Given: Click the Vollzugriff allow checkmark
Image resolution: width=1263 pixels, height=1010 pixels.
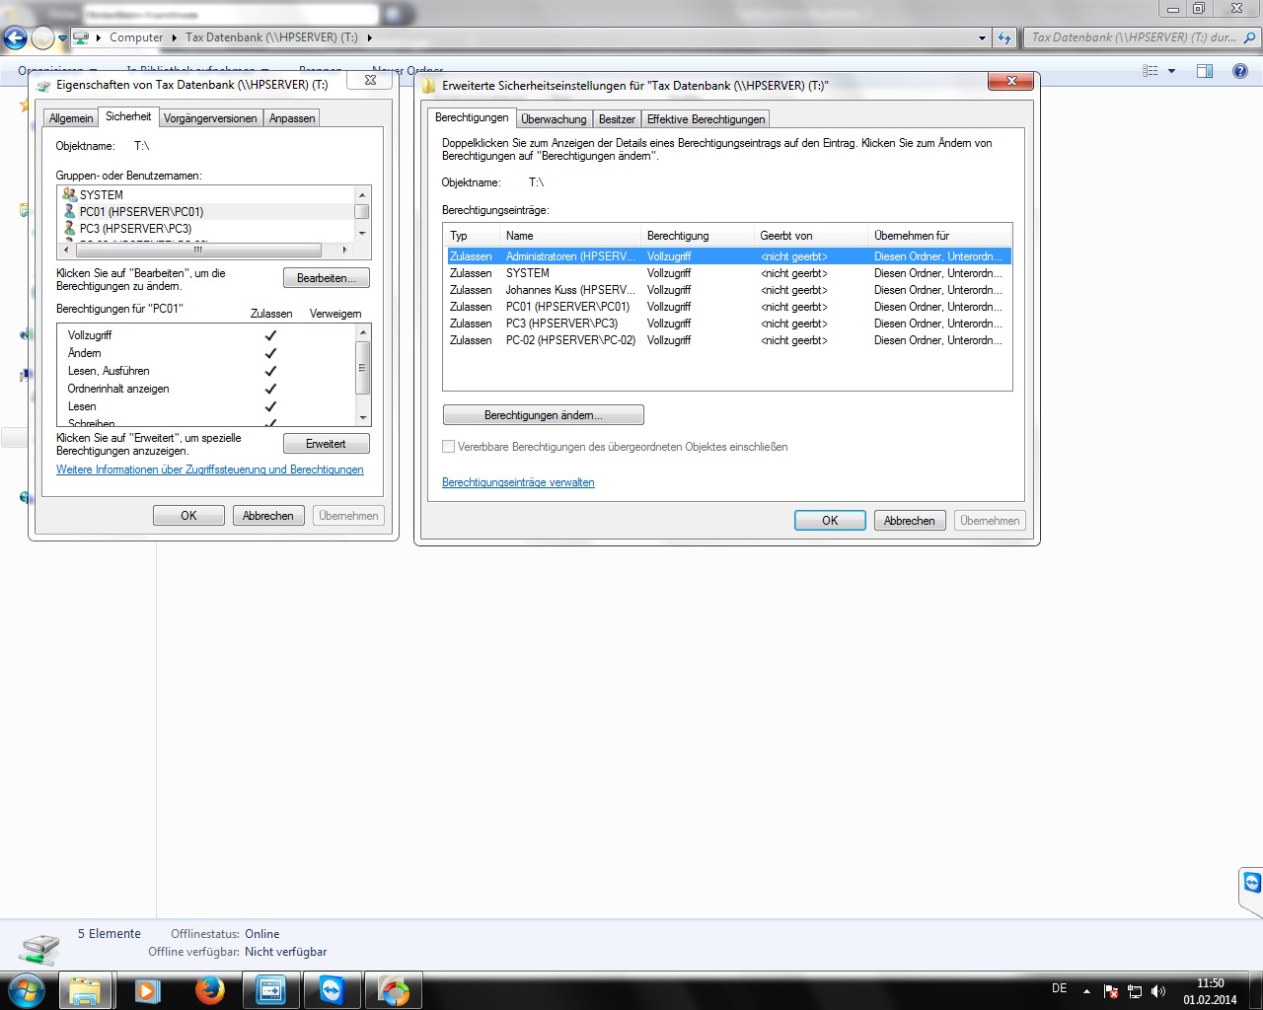Looking at the screenshot, I should pyautogui.click(x=270, y=335).
